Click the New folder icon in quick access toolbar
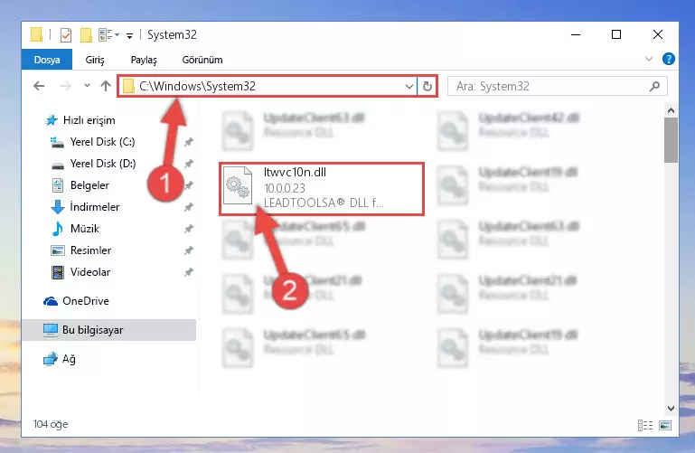This screenshot has width=695, height=453. pyautogui.click(x=86, y=34)
